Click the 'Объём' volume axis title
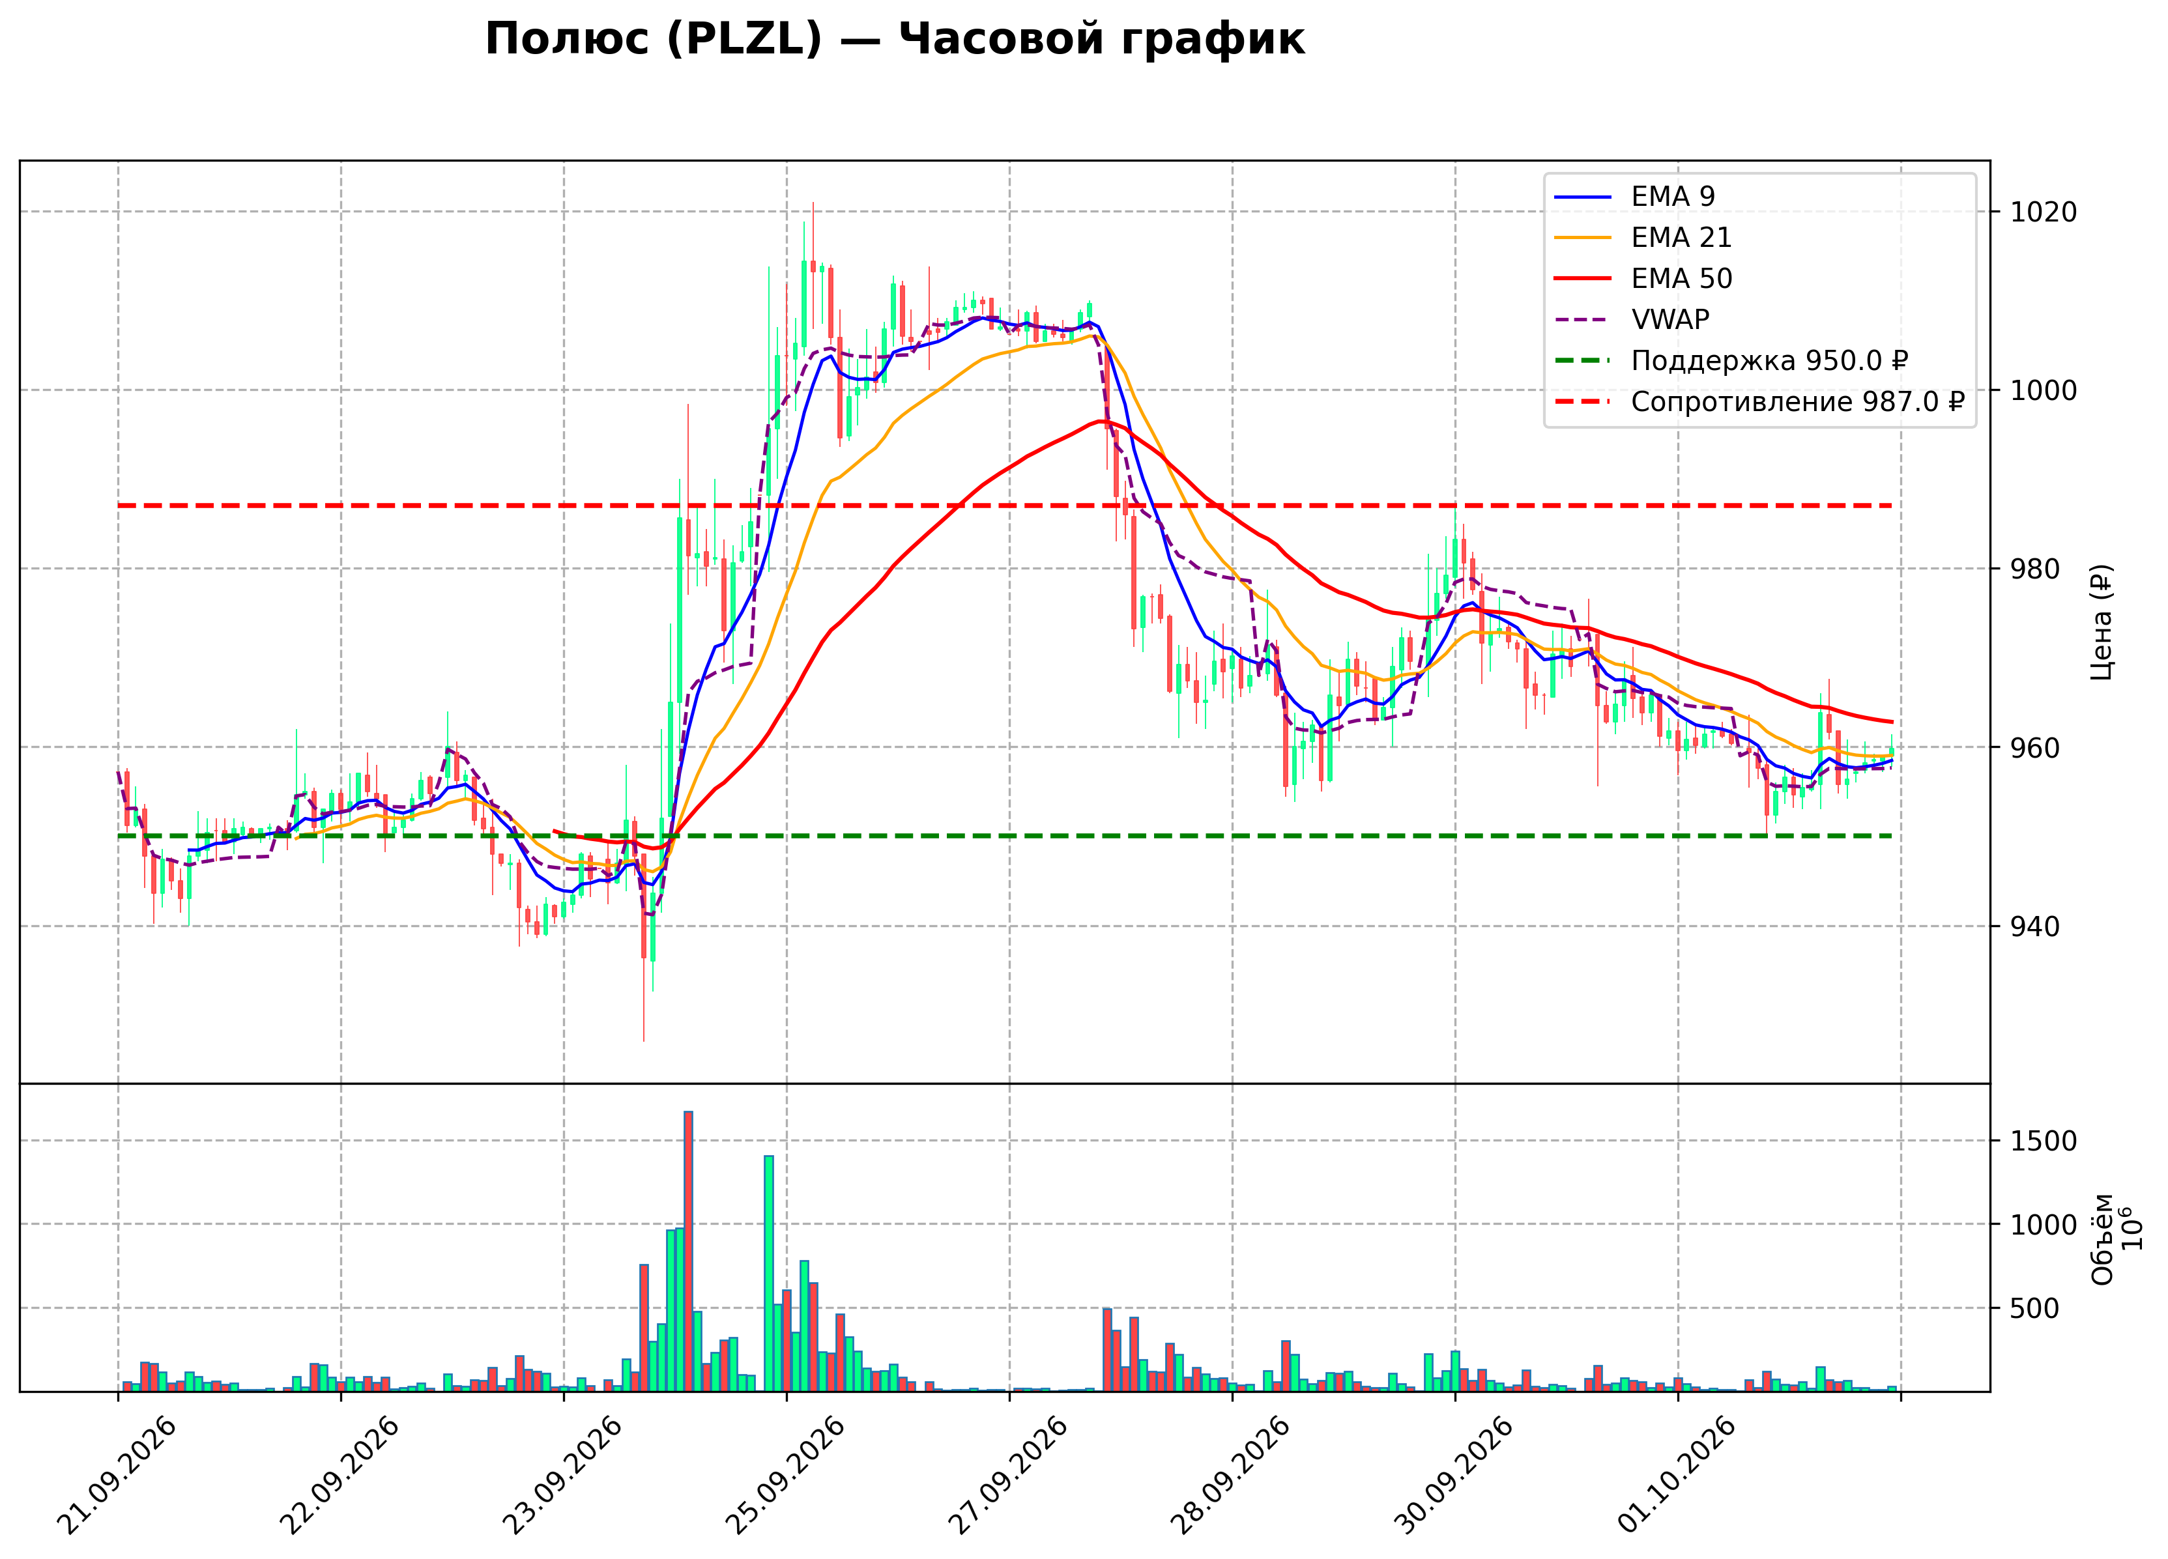This screenshot has height=1559, width=2168. click(x=2102, y=1240)
